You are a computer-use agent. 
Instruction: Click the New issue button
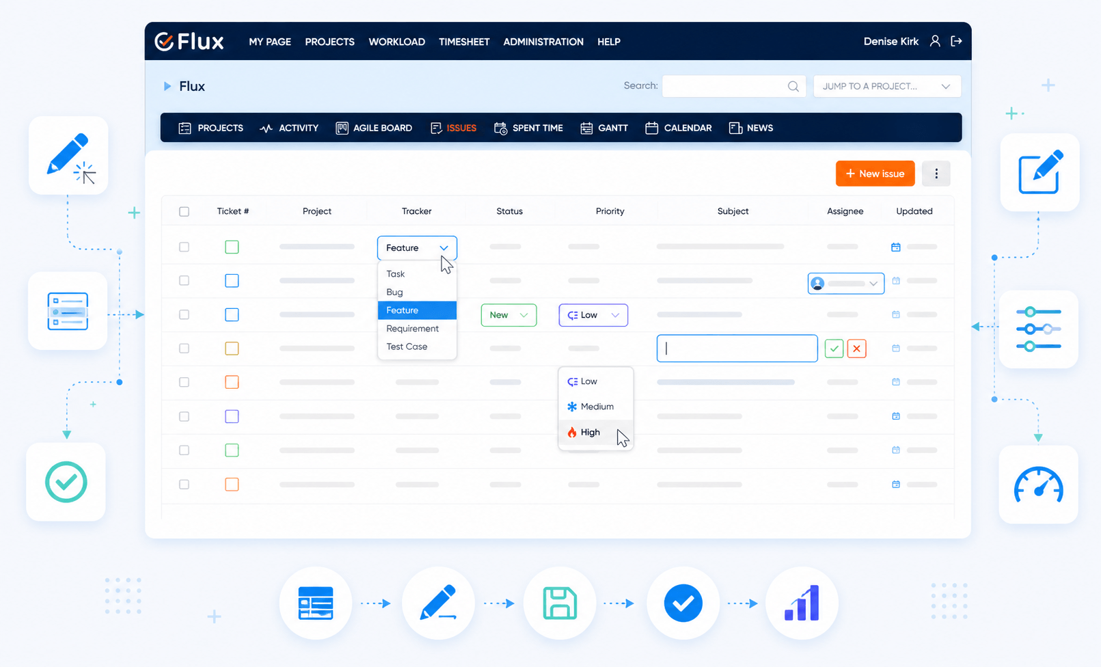pyautogui.click(x=875, y=174)
